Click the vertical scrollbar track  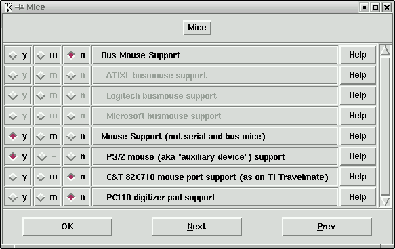tap(385, 126)
